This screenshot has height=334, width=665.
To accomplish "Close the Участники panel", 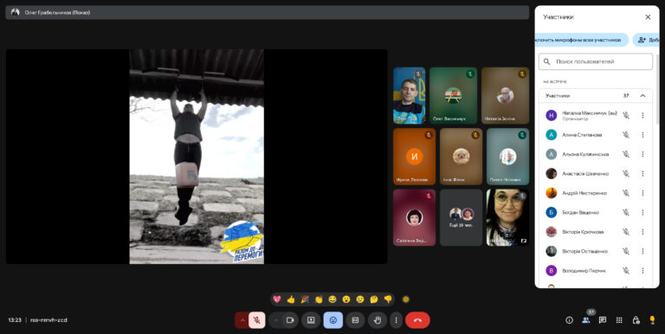I will click(648, 17).
